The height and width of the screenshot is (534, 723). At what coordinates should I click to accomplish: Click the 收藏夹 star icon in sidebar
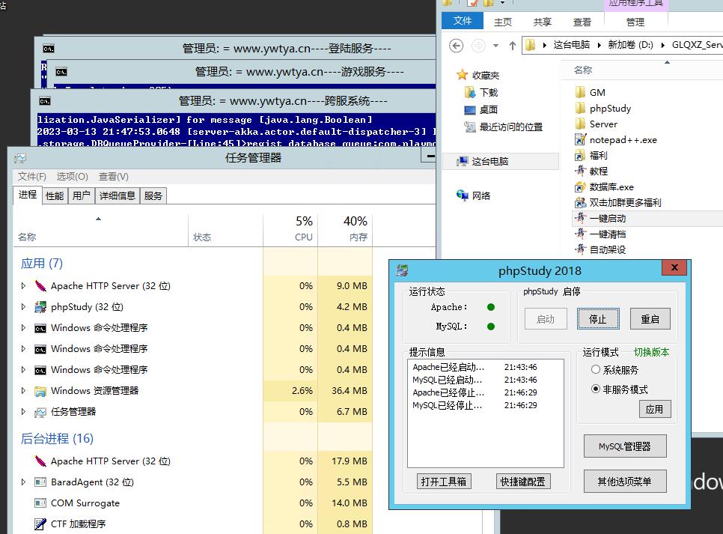click(x=462, y=75)
